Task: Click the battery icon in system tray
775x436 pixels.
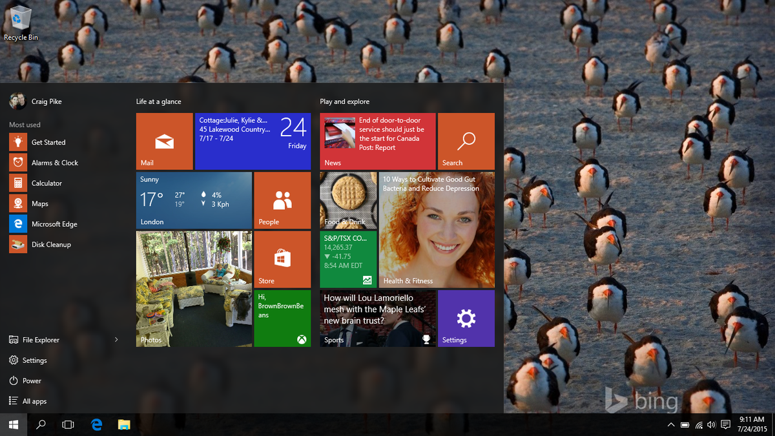Action: (685, 424)
